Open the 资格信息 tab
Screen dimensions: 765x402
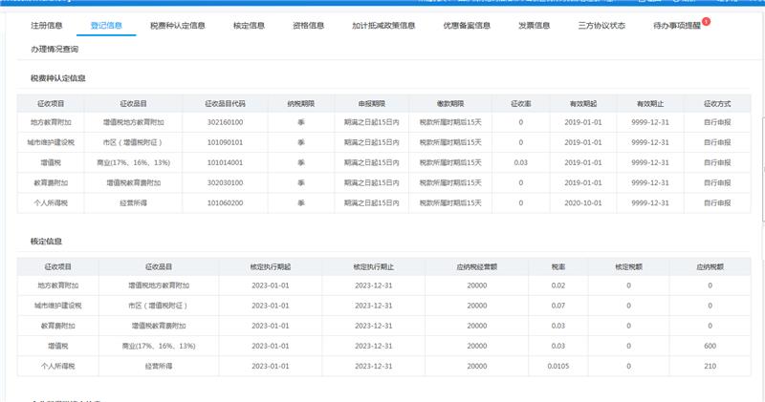[x=308, y=27]
